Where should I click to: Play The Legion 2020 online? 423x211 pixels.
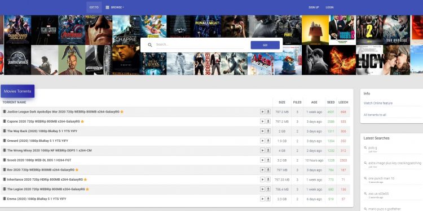tap(262, 189)
